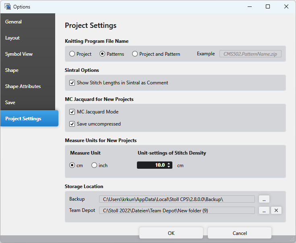296x243 pixels.
Task: Browse for the Backup storage folder
Action: [264, 199]
